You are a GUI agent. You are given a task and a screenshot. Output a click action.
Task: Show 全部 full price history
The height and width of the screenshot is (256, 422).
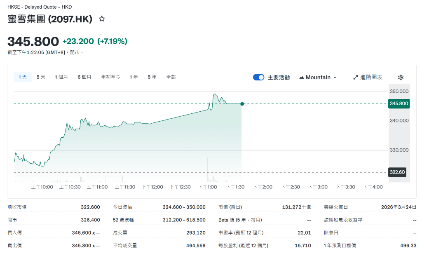tap(171, 77)
